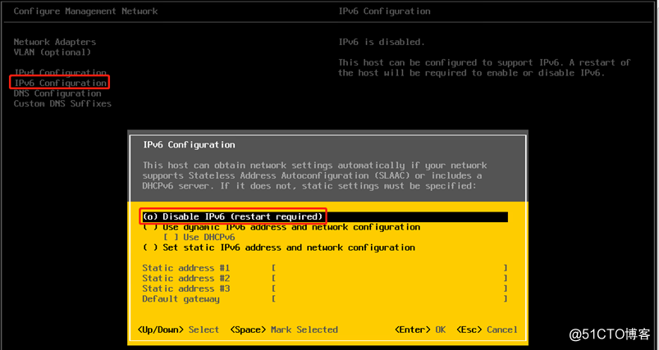Select Custom DNS Suffixes entry
This screenshot has height=350, width=659.
tap(62, 103)
